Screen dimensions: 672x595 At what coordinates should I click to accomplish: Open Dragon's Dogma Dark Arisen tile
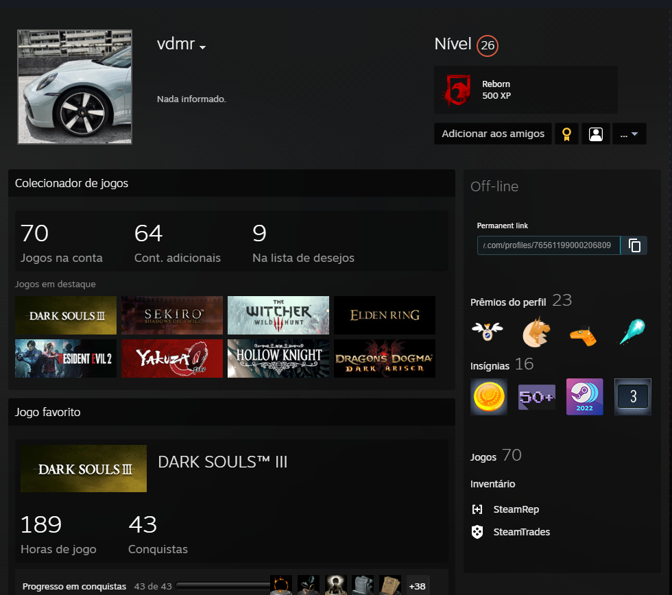coord(385,359)
